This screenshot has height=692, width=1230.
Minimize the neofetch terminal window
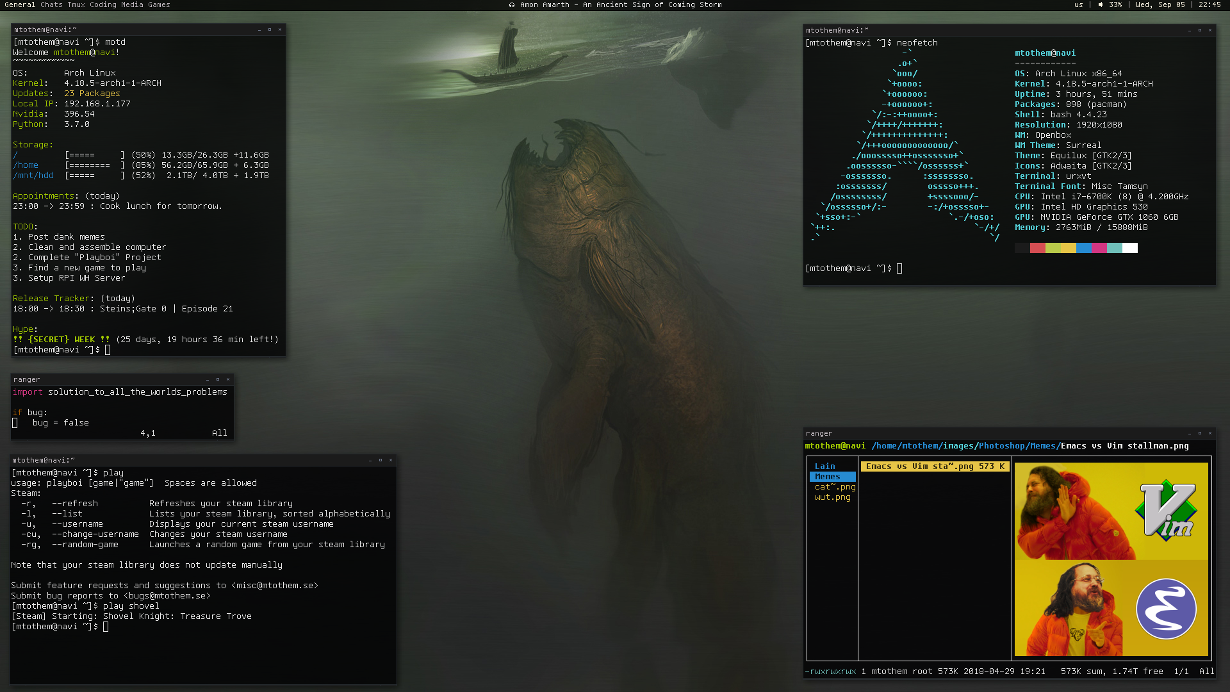tap(1190, 30)
